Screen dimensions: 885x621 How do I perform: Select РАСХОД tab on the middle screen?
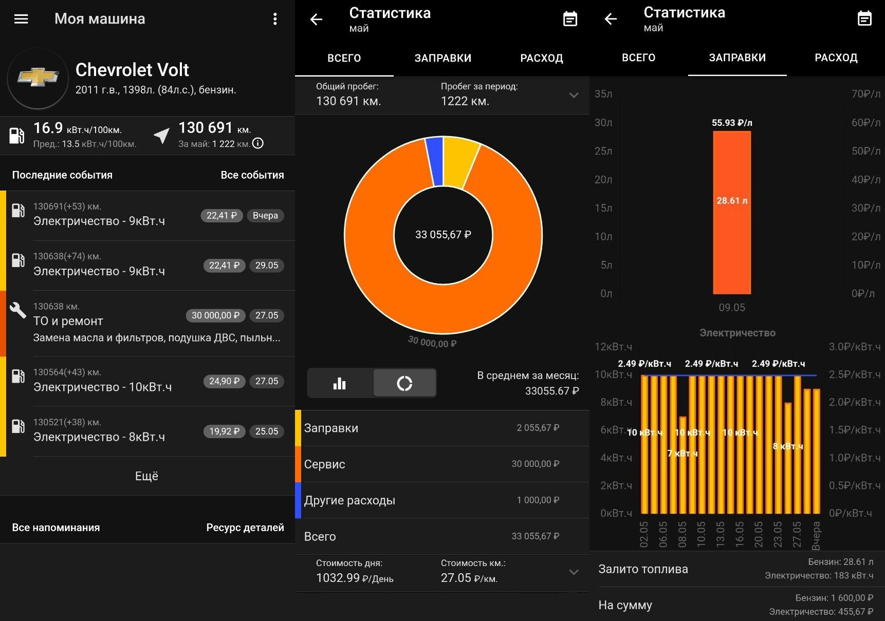click(x=541, y=58)
